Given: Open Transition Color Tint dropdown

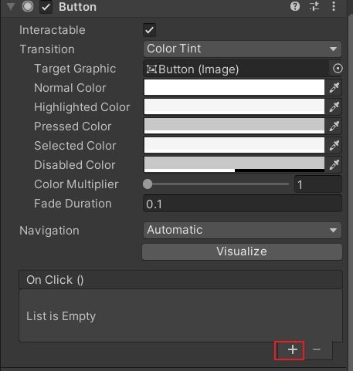Looking at the screenshot, I should (243, 49).
